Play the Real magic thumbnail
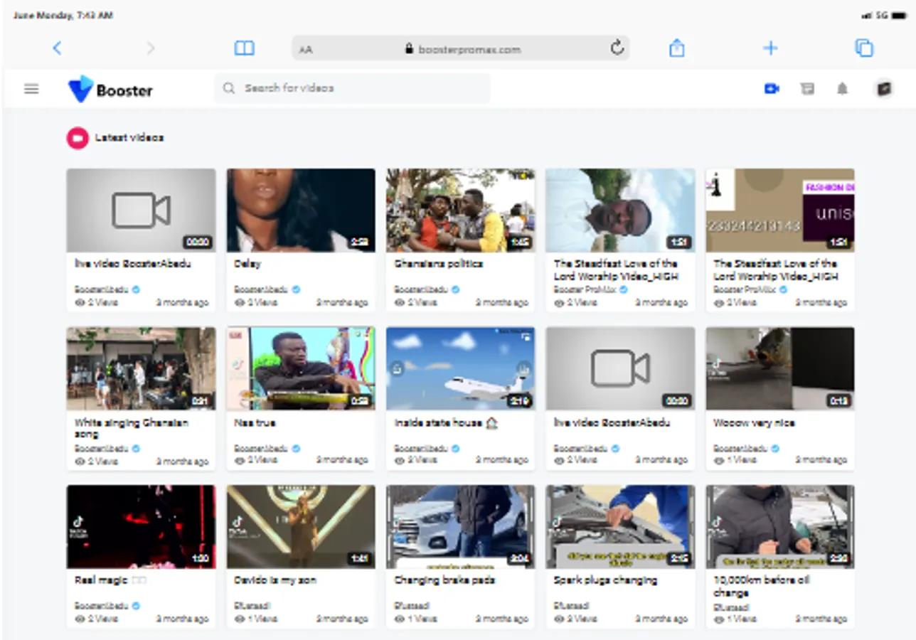 click(141, 527)
